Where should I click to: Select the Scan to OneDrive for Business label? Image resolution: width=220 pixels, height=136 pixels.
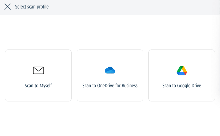(x=110, y=86)
